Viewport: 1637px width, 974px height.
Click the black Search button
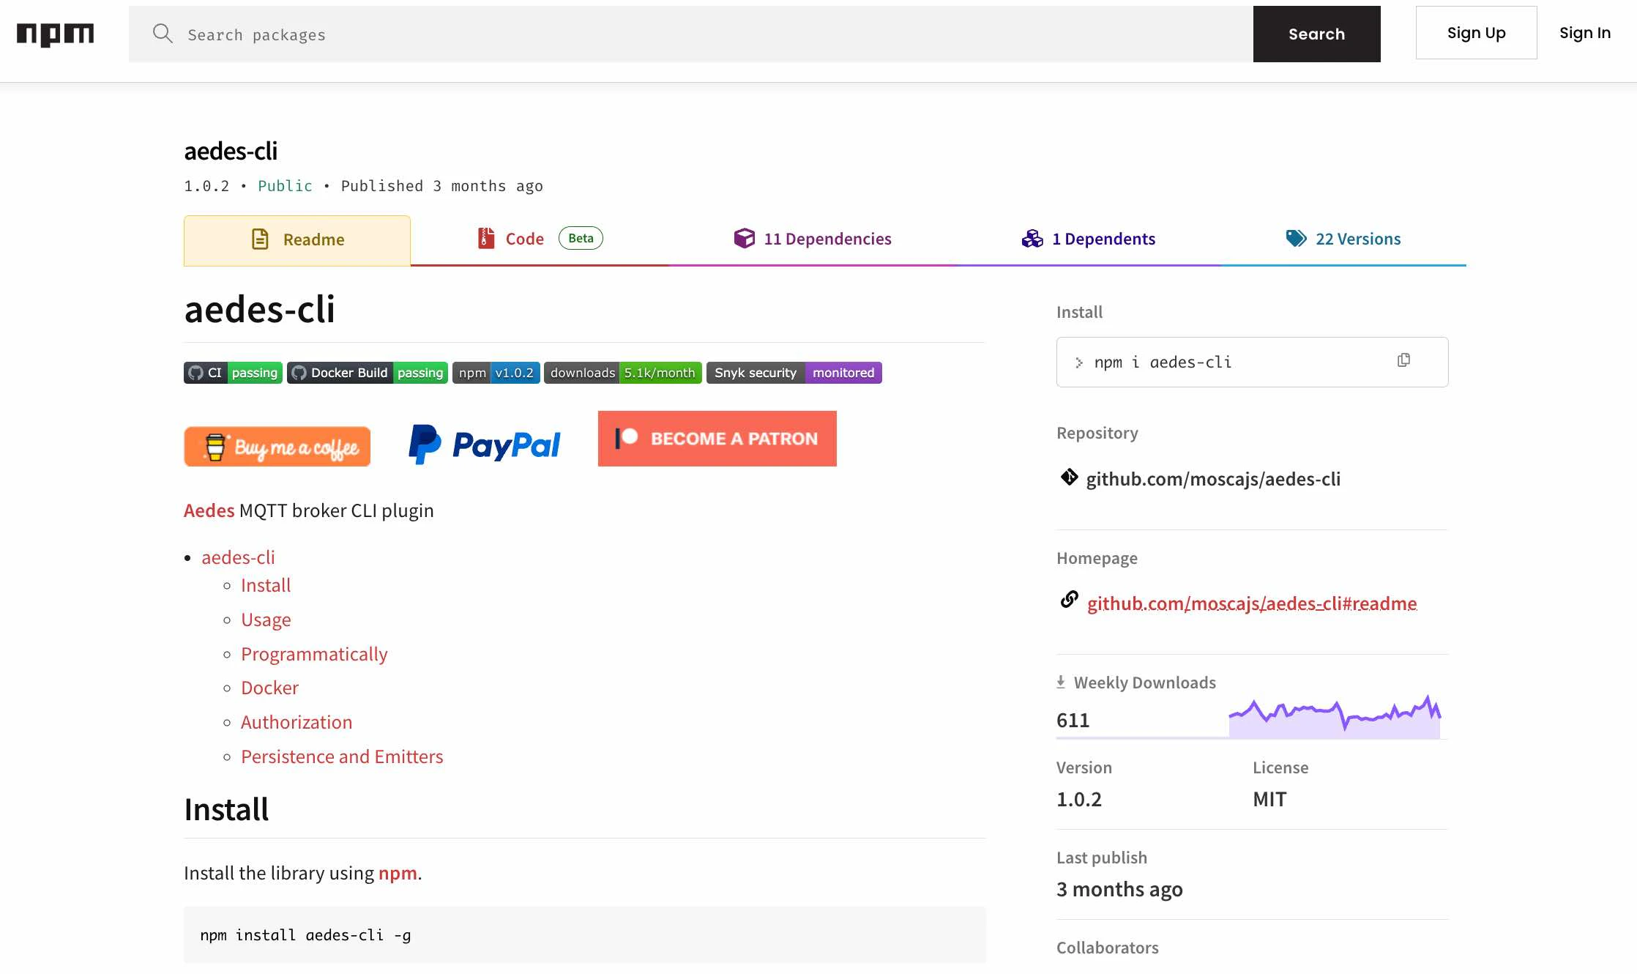click(1317, 34)
